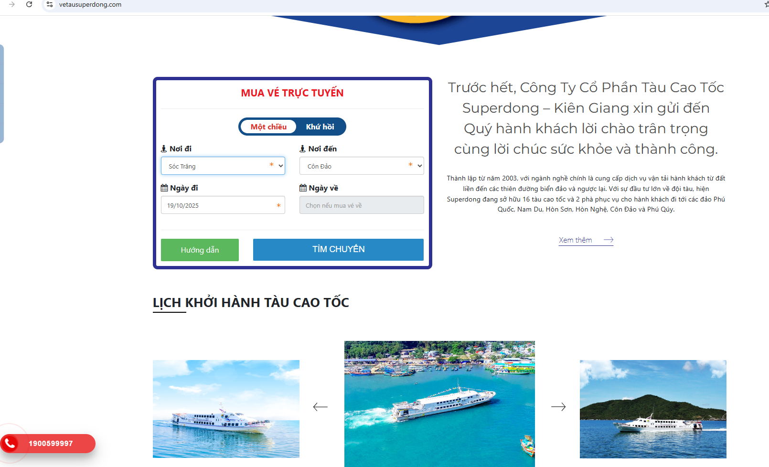Click the green Hướng dẫn button

pyautogui.click(x=200, y=250)
